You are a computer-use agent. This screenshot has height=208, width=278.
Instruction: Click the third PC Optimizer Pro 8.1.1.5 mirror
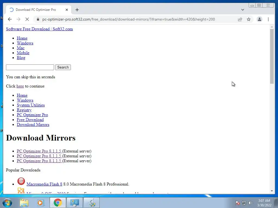click(39, 161)
